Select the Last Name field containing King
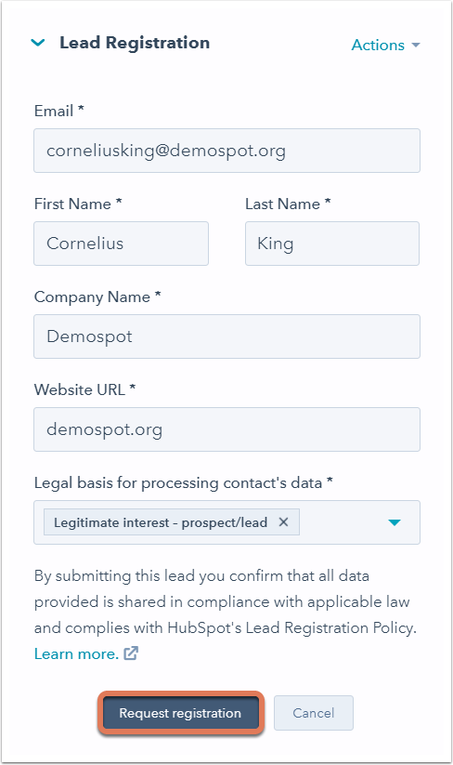 click(x=332, y=244)
